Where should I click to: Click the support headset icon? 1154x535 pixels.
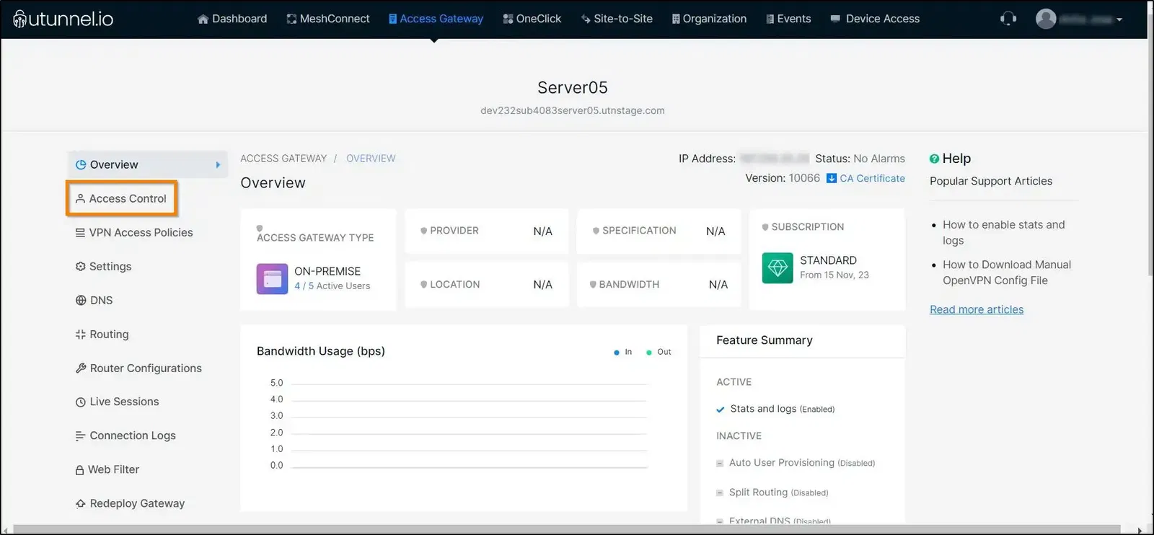(1008, 19)
